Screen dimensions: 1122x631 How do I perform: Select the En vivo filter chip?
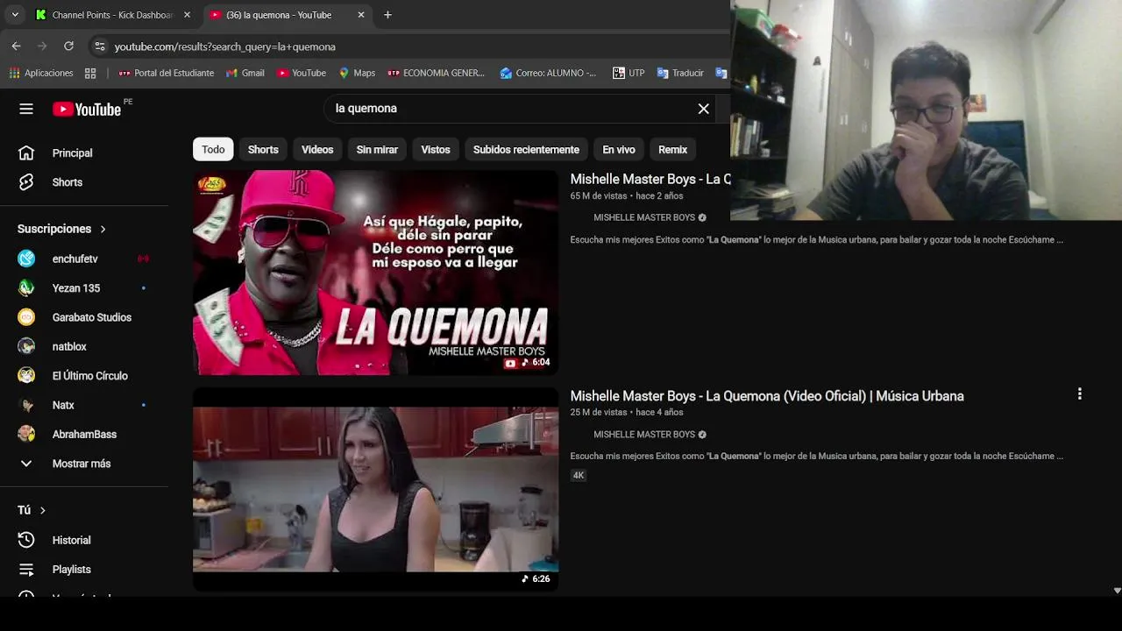pos(619,150)
